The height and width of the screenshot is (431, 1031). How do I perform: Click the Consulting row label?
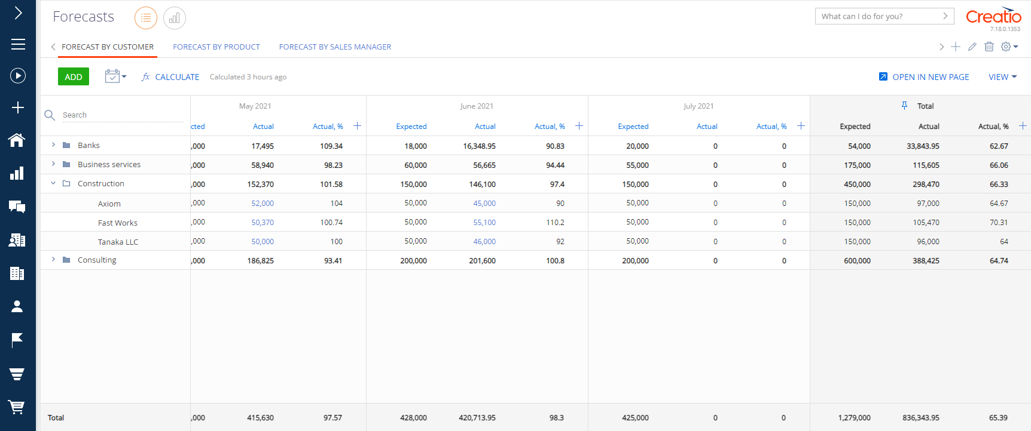coord(97,260)
